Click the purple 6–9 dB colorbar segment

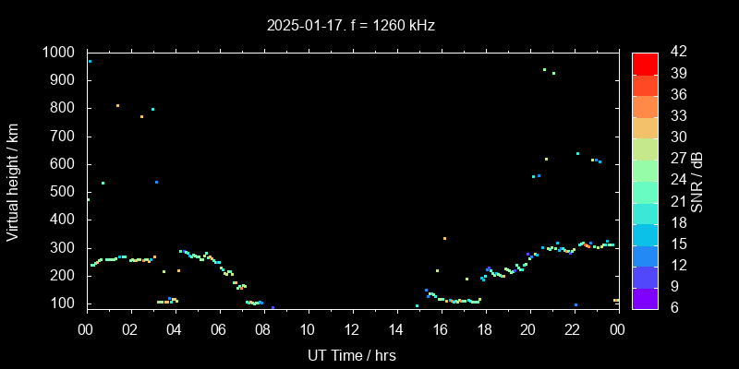tap(645, 297)
